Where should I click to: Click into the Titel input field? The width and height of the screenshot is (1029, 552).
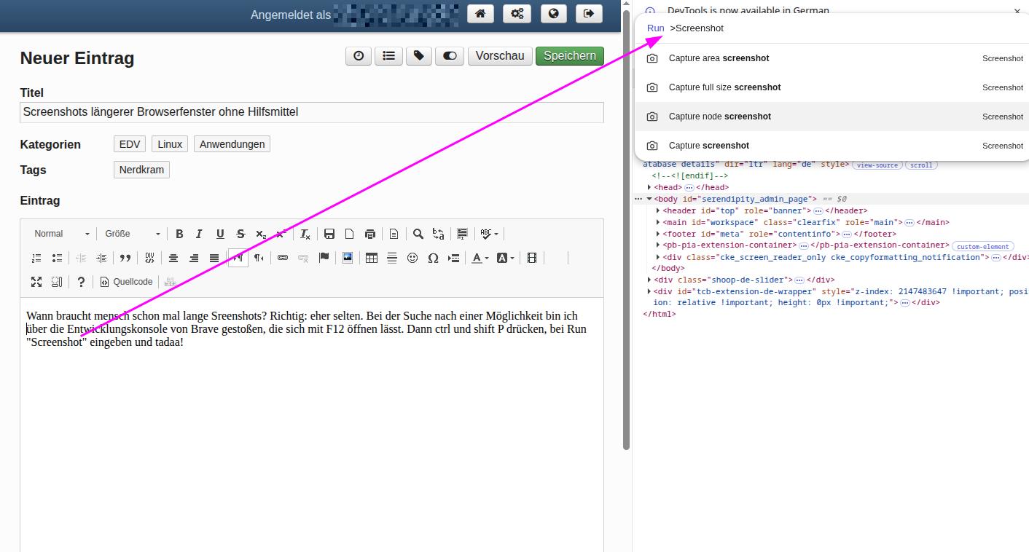pos(312,112)
